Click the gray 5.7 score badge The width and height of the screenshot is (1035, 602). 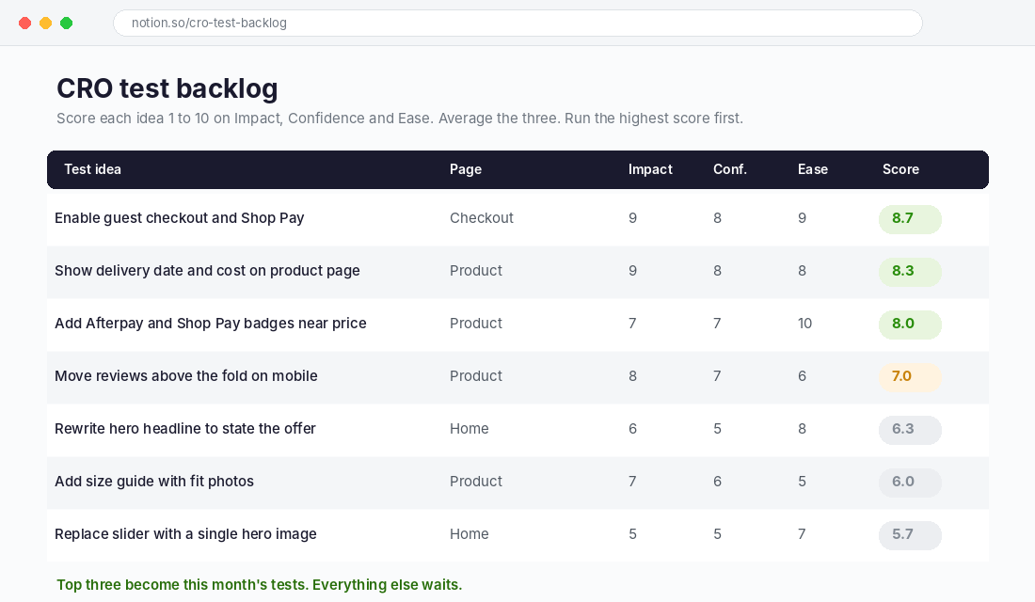(x=910, y=535)
